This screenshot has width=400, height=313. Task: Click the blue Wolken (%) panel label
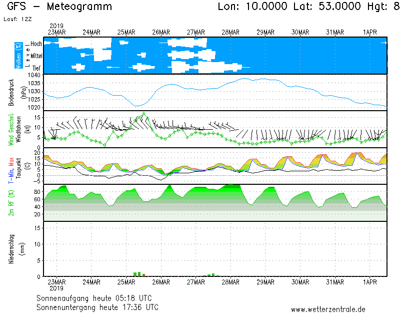[18, 56]
